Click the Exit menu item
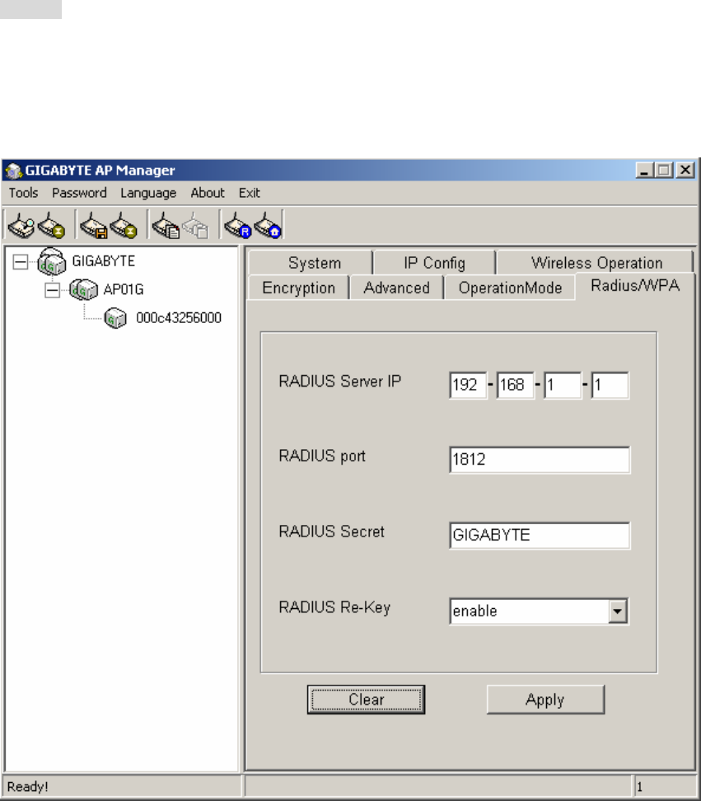 [x=249, y=193]
